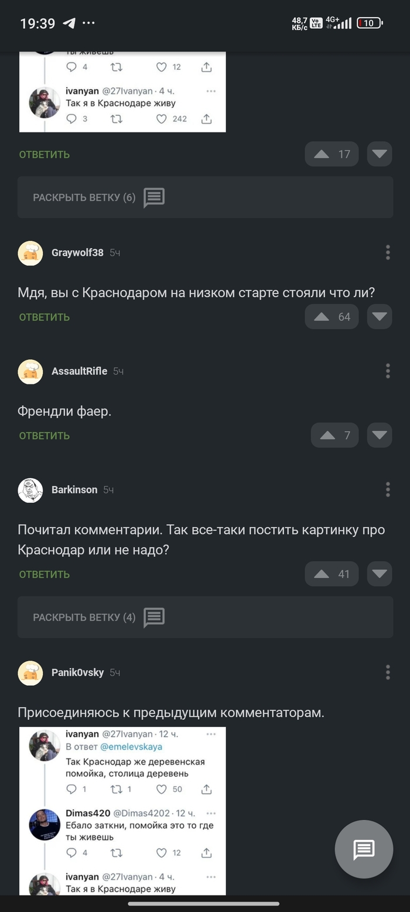
Task: Downvote the top comment with 17 votes
Action: [380, 154]
